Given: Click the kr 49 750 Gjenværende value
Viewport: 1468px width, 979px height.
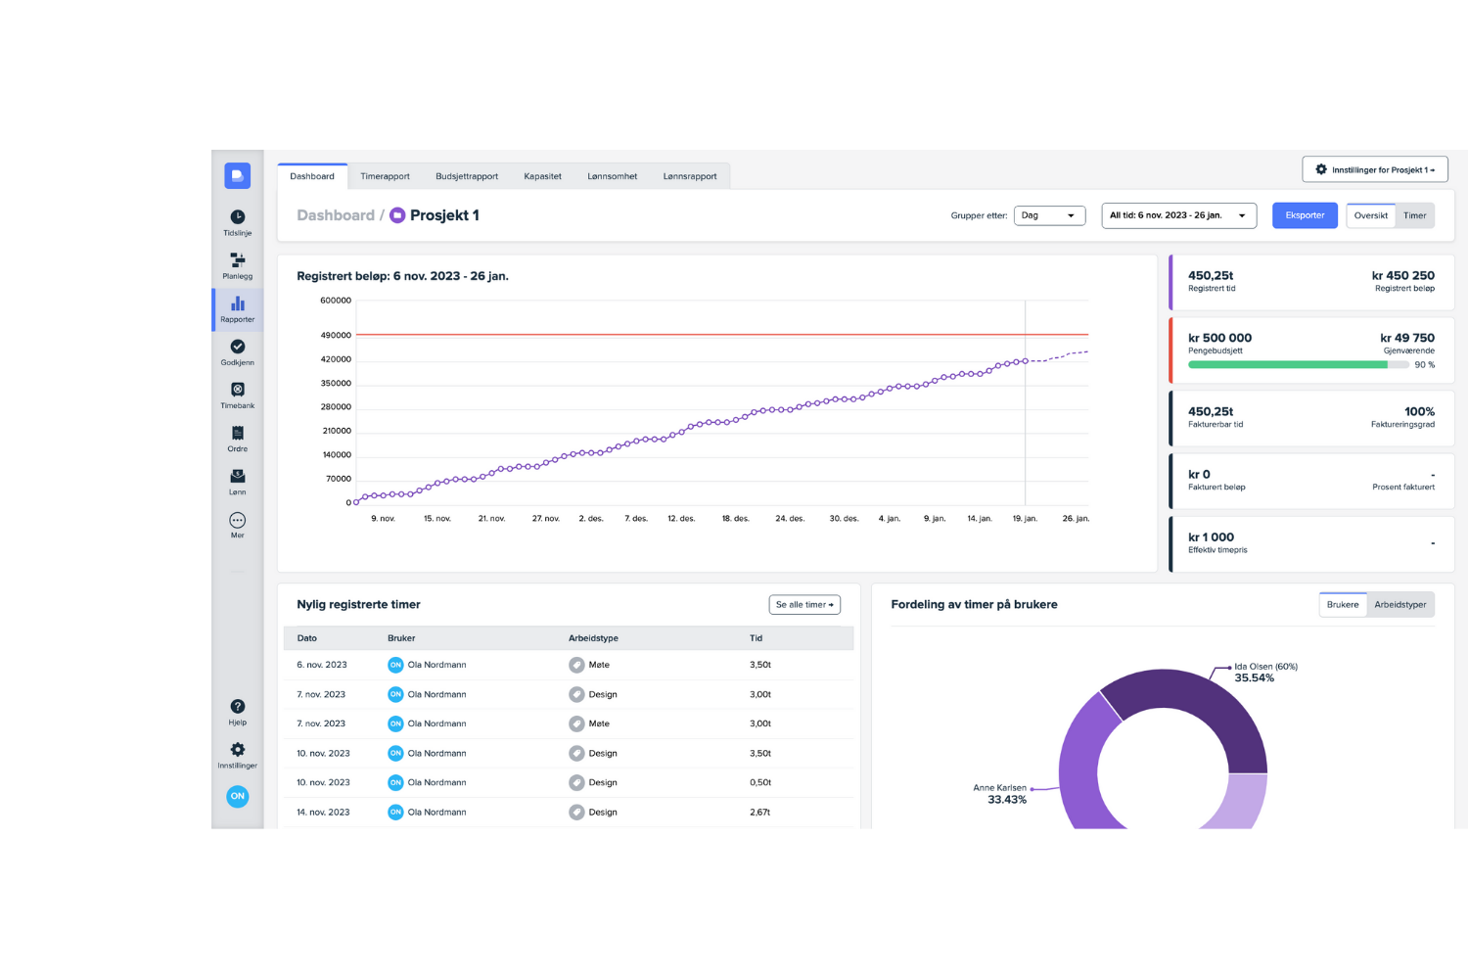Looking at the screenshot, I should (1407, 338).
